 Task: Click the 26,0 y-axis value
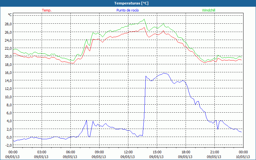pos(8,32)
